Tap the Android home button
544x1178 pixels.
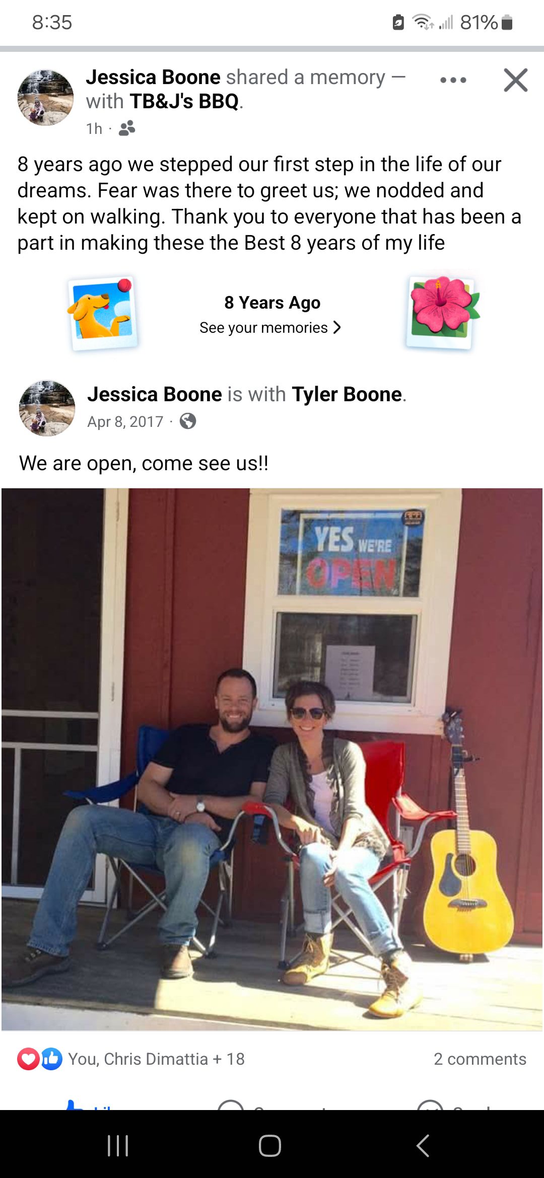pyautogui.click(x=270, y=1146)
